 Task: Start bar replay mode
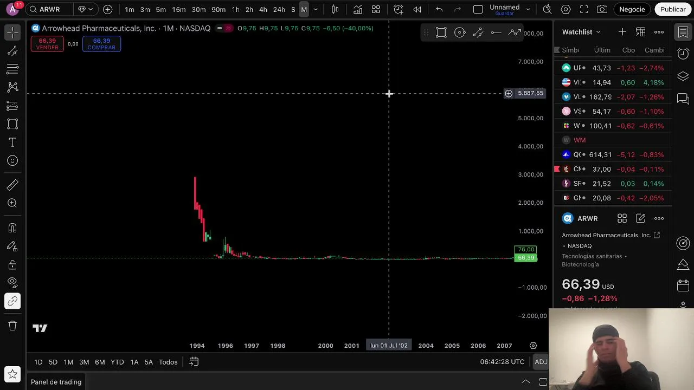pos(417,9)
